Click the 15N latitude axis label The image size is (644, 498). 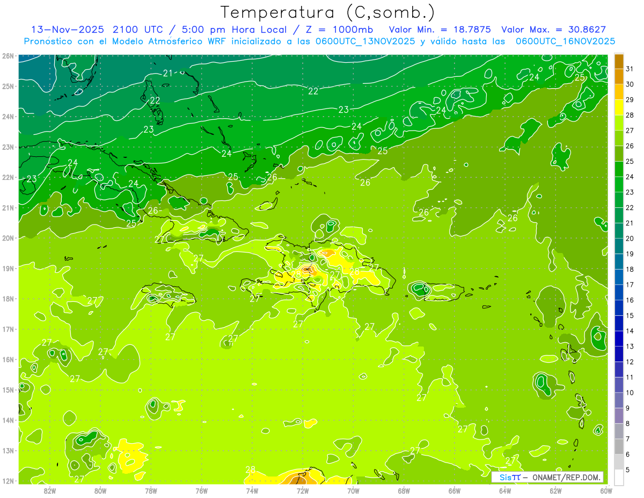coord(8,389)
